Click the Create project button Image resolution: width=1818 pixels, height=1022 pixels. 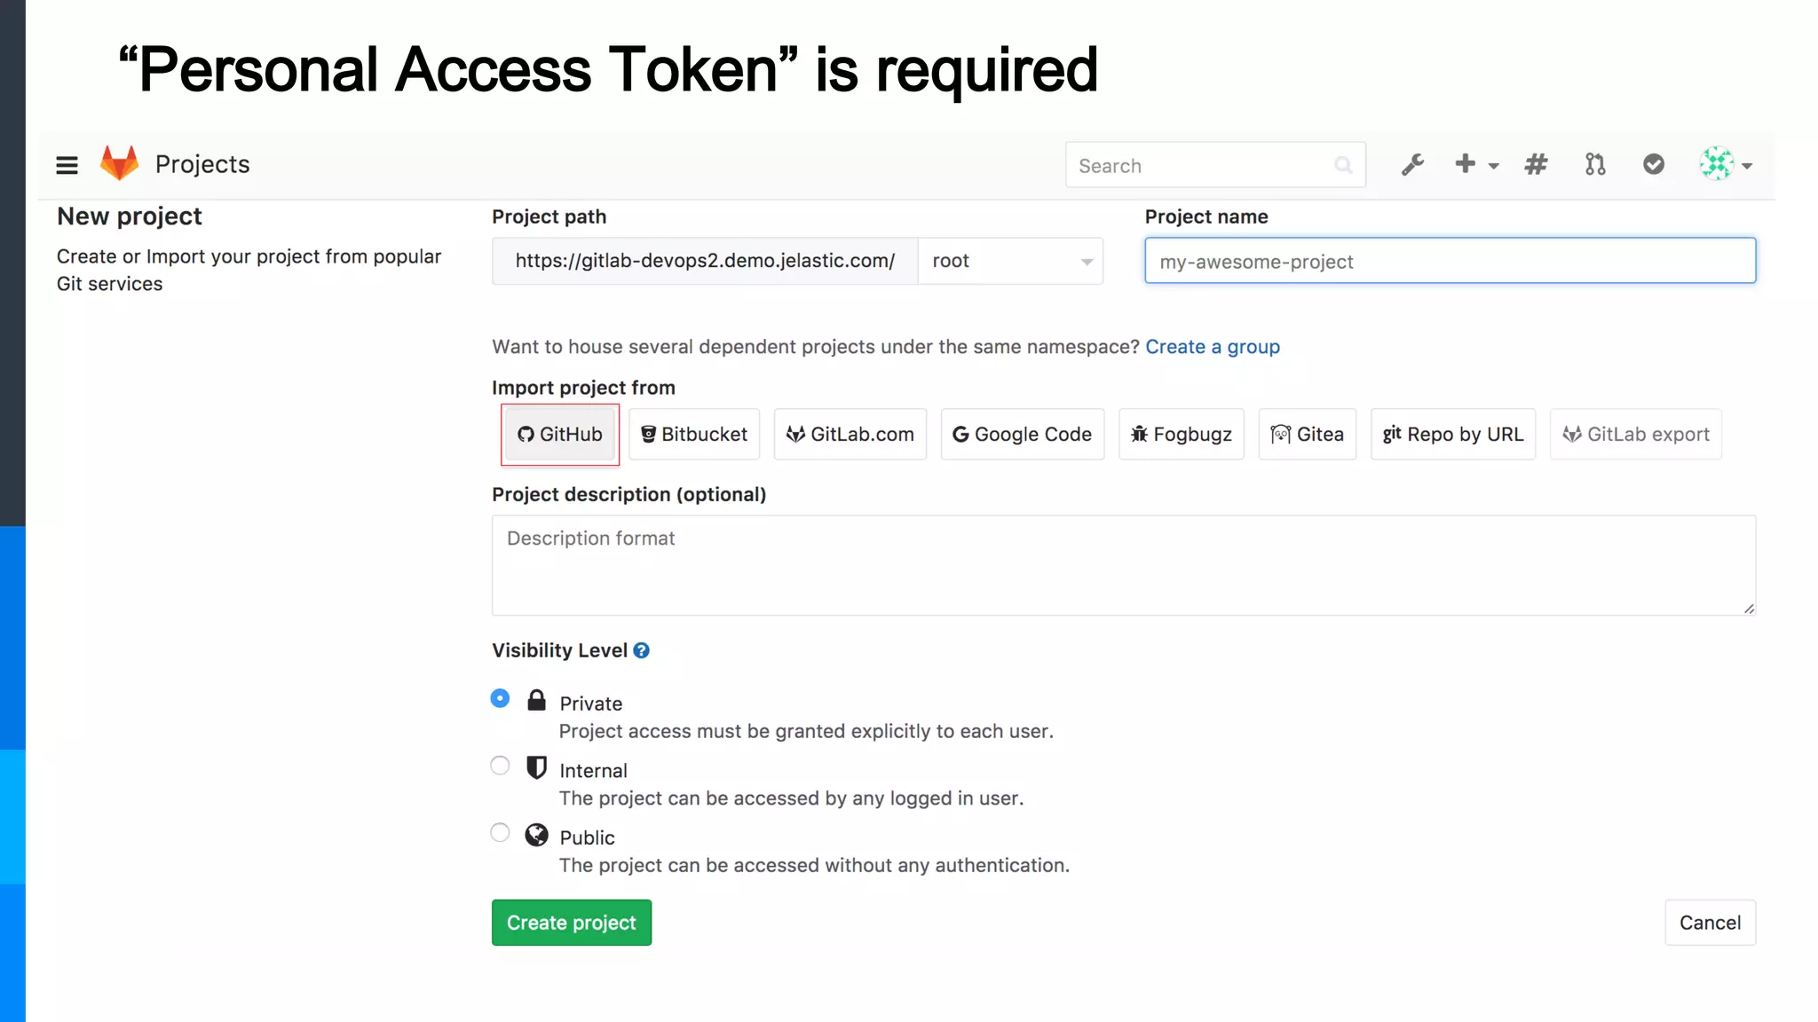(571, 923)
